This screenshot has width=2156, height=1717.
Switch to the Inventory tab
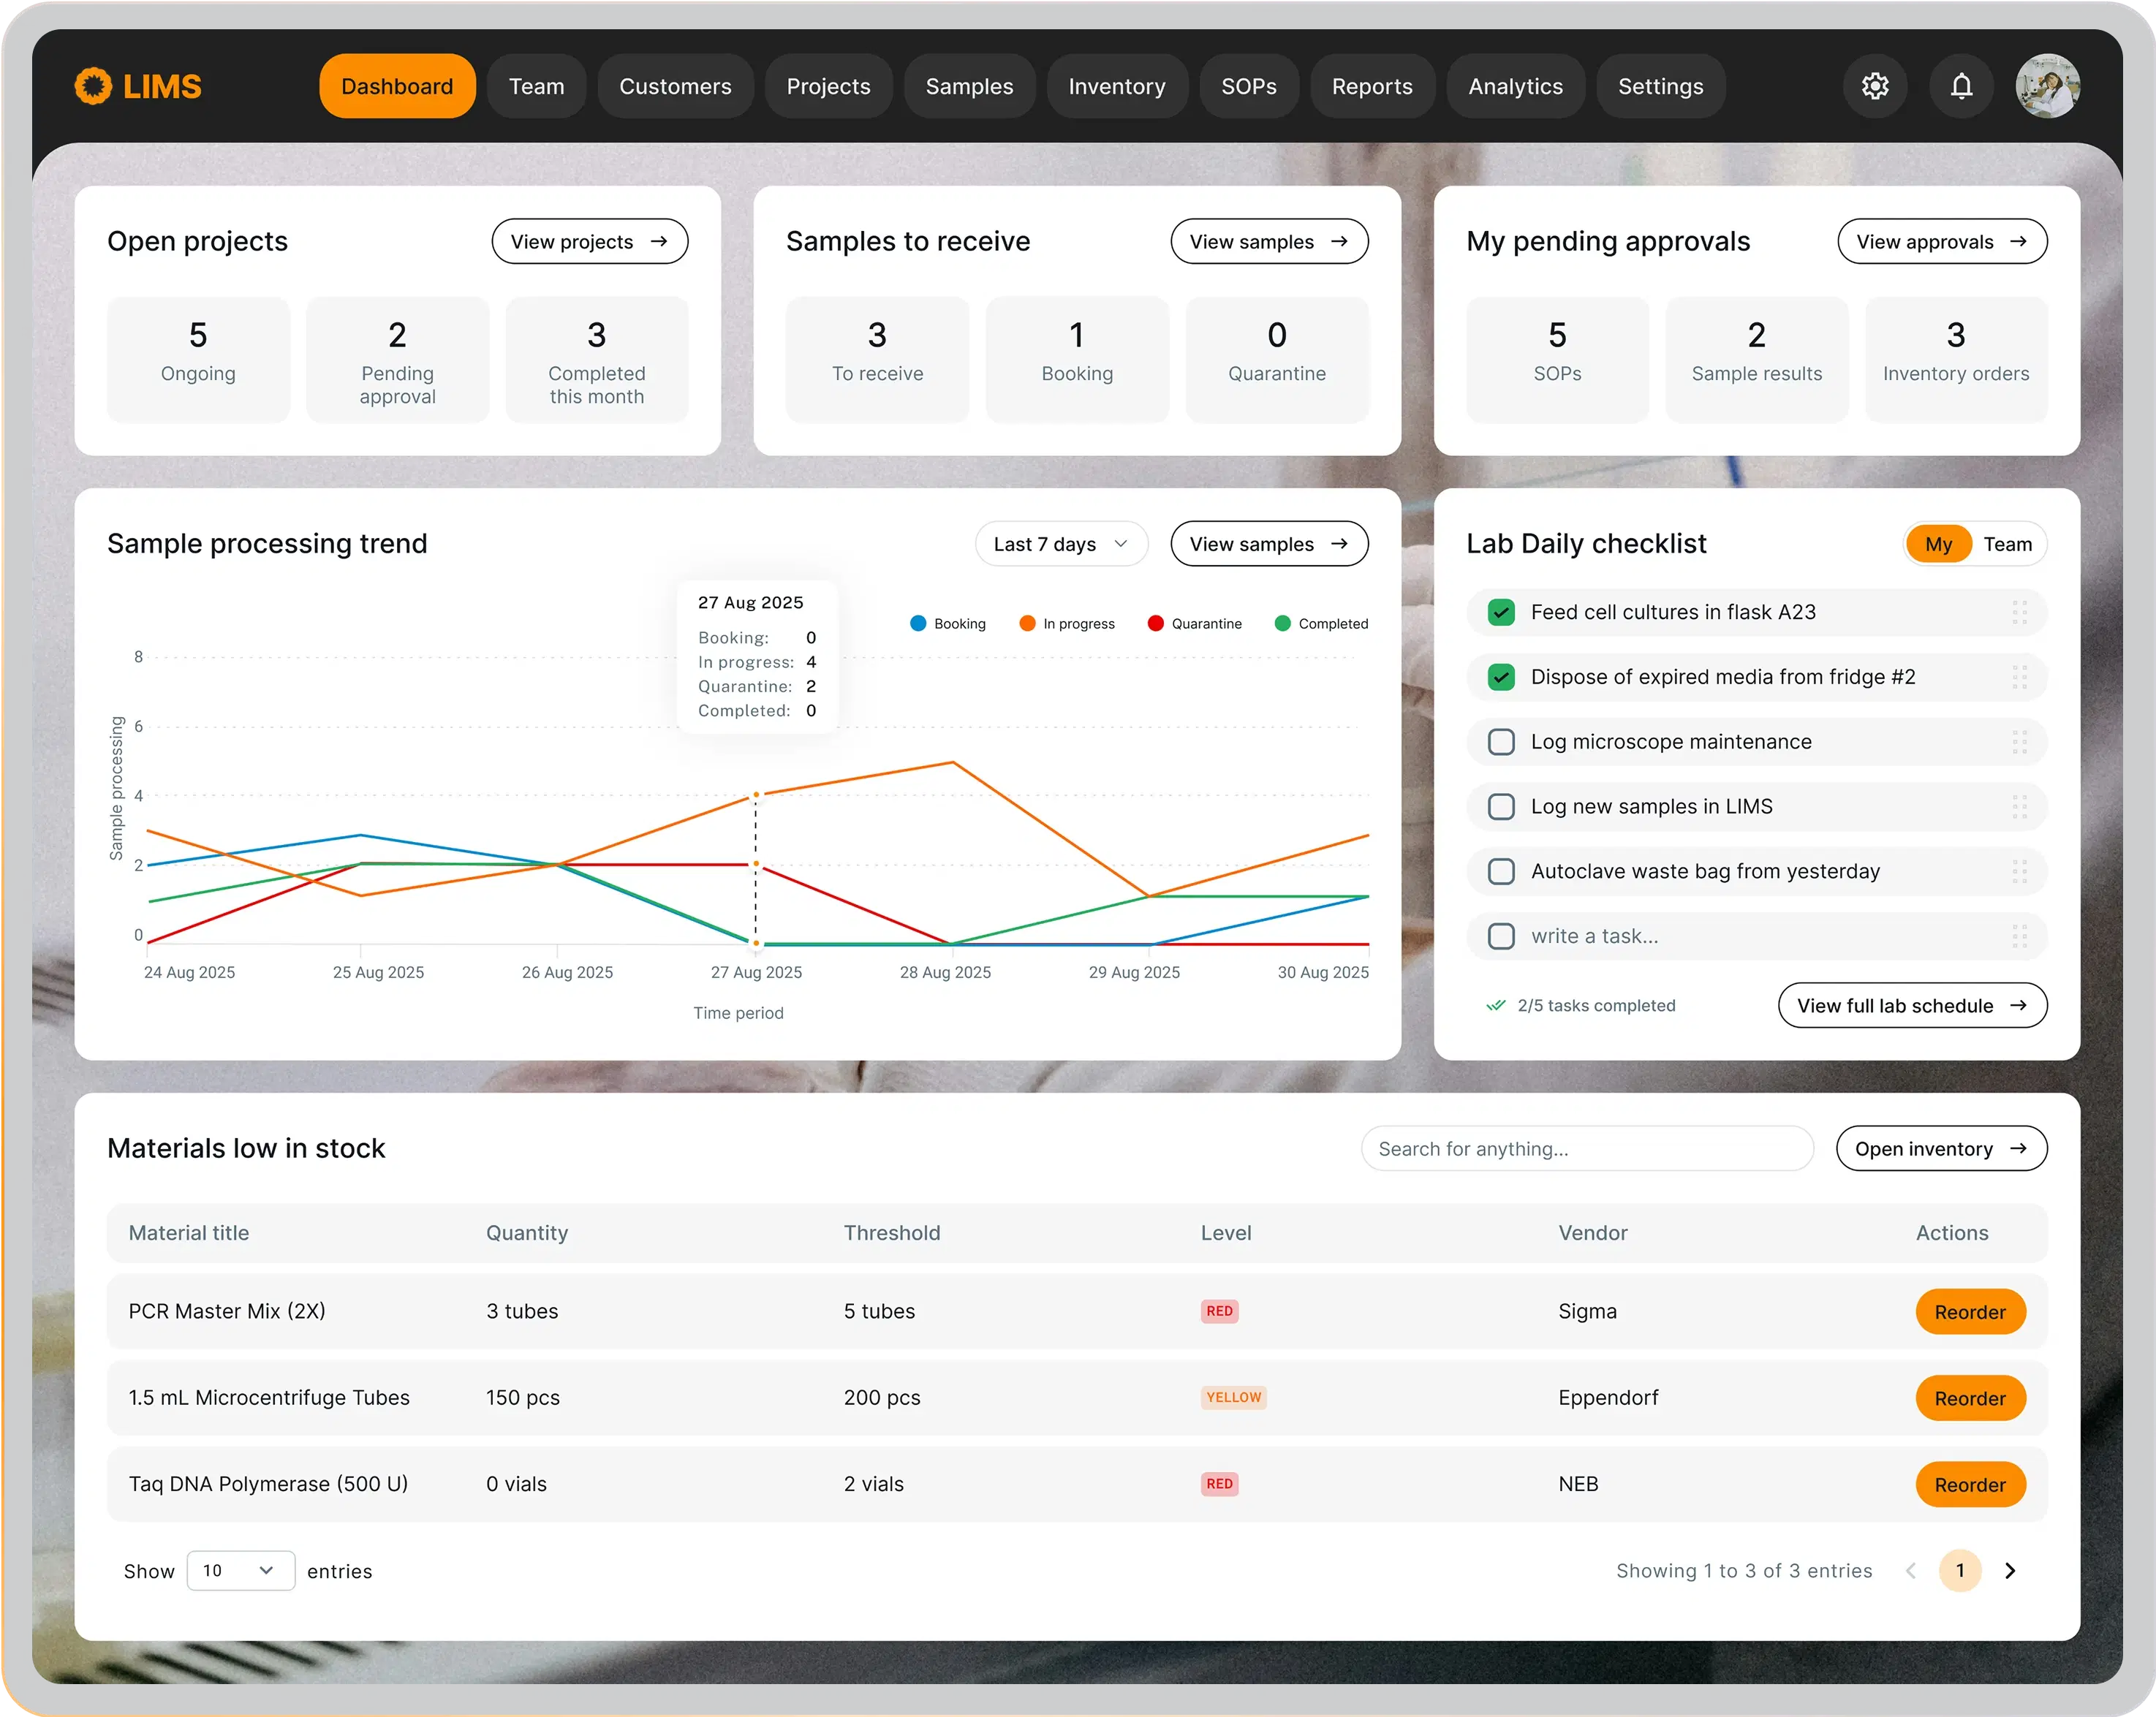point(1116,86)
